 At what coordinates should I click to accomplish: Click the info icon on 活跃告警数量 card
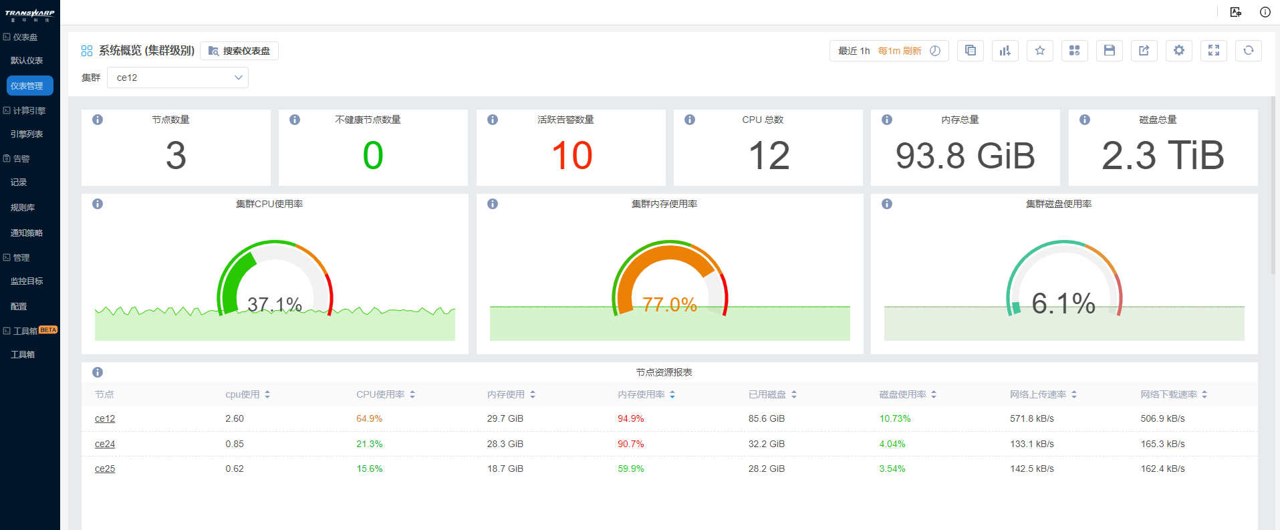[493, 120]
